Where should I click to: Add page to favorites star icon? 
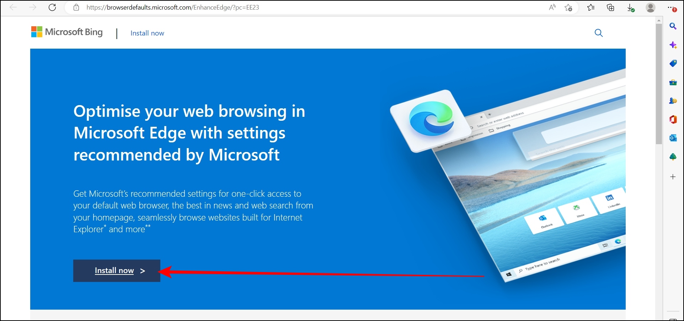[x=568, y=7]
